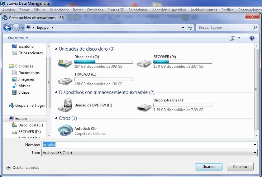Collapse Dispositivos con almacenamiento extraíble group
262x177 pixels.
(56, 92)
